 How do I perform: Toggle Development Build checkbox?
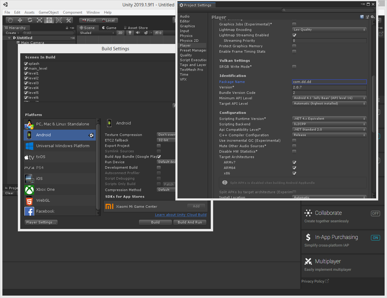159,167
